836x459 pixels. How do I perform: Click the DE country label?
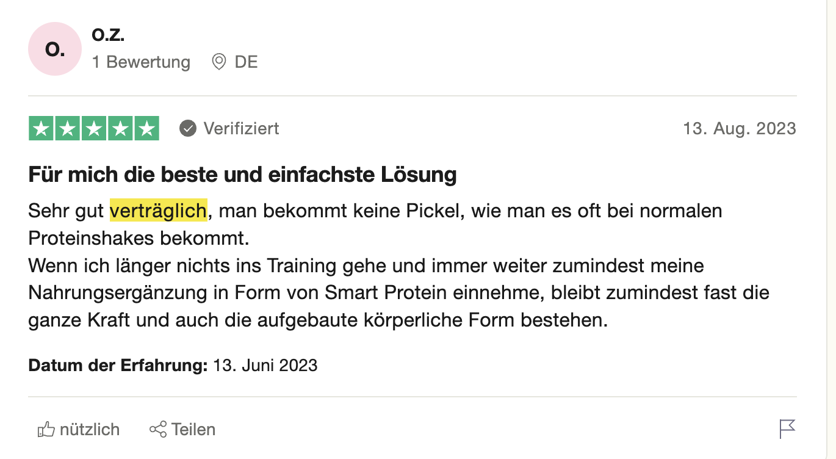pos(246,62)
